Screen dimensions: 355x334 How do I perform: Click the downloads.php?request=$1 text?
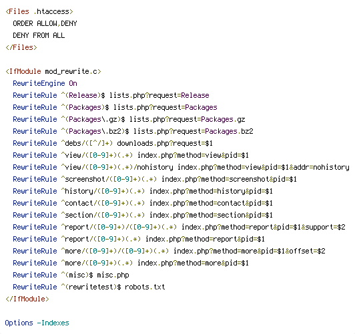[165, 143]
